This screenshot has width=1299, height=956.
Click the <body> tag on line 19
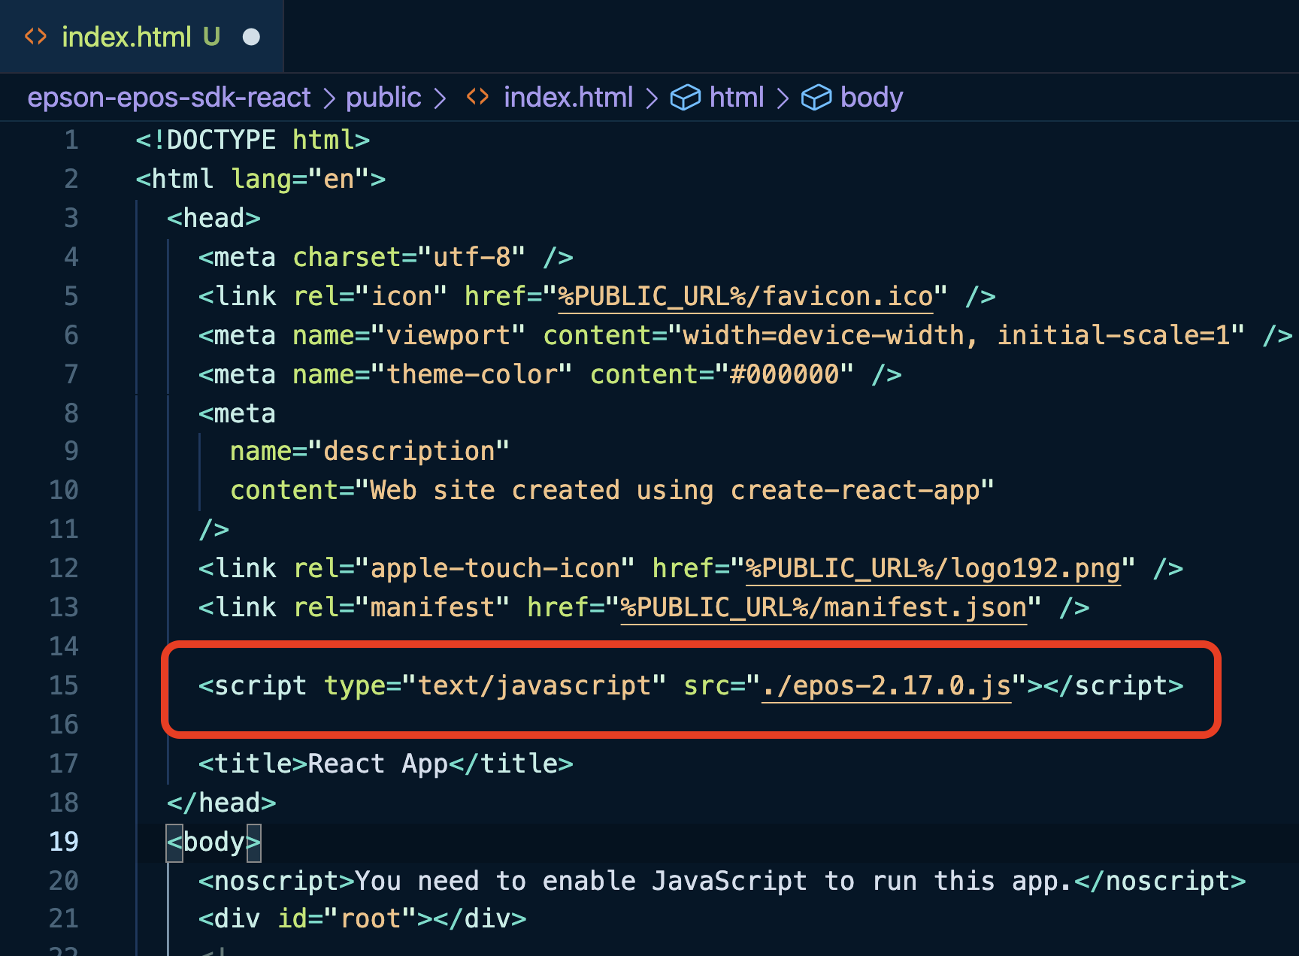(x=213, y=842)
